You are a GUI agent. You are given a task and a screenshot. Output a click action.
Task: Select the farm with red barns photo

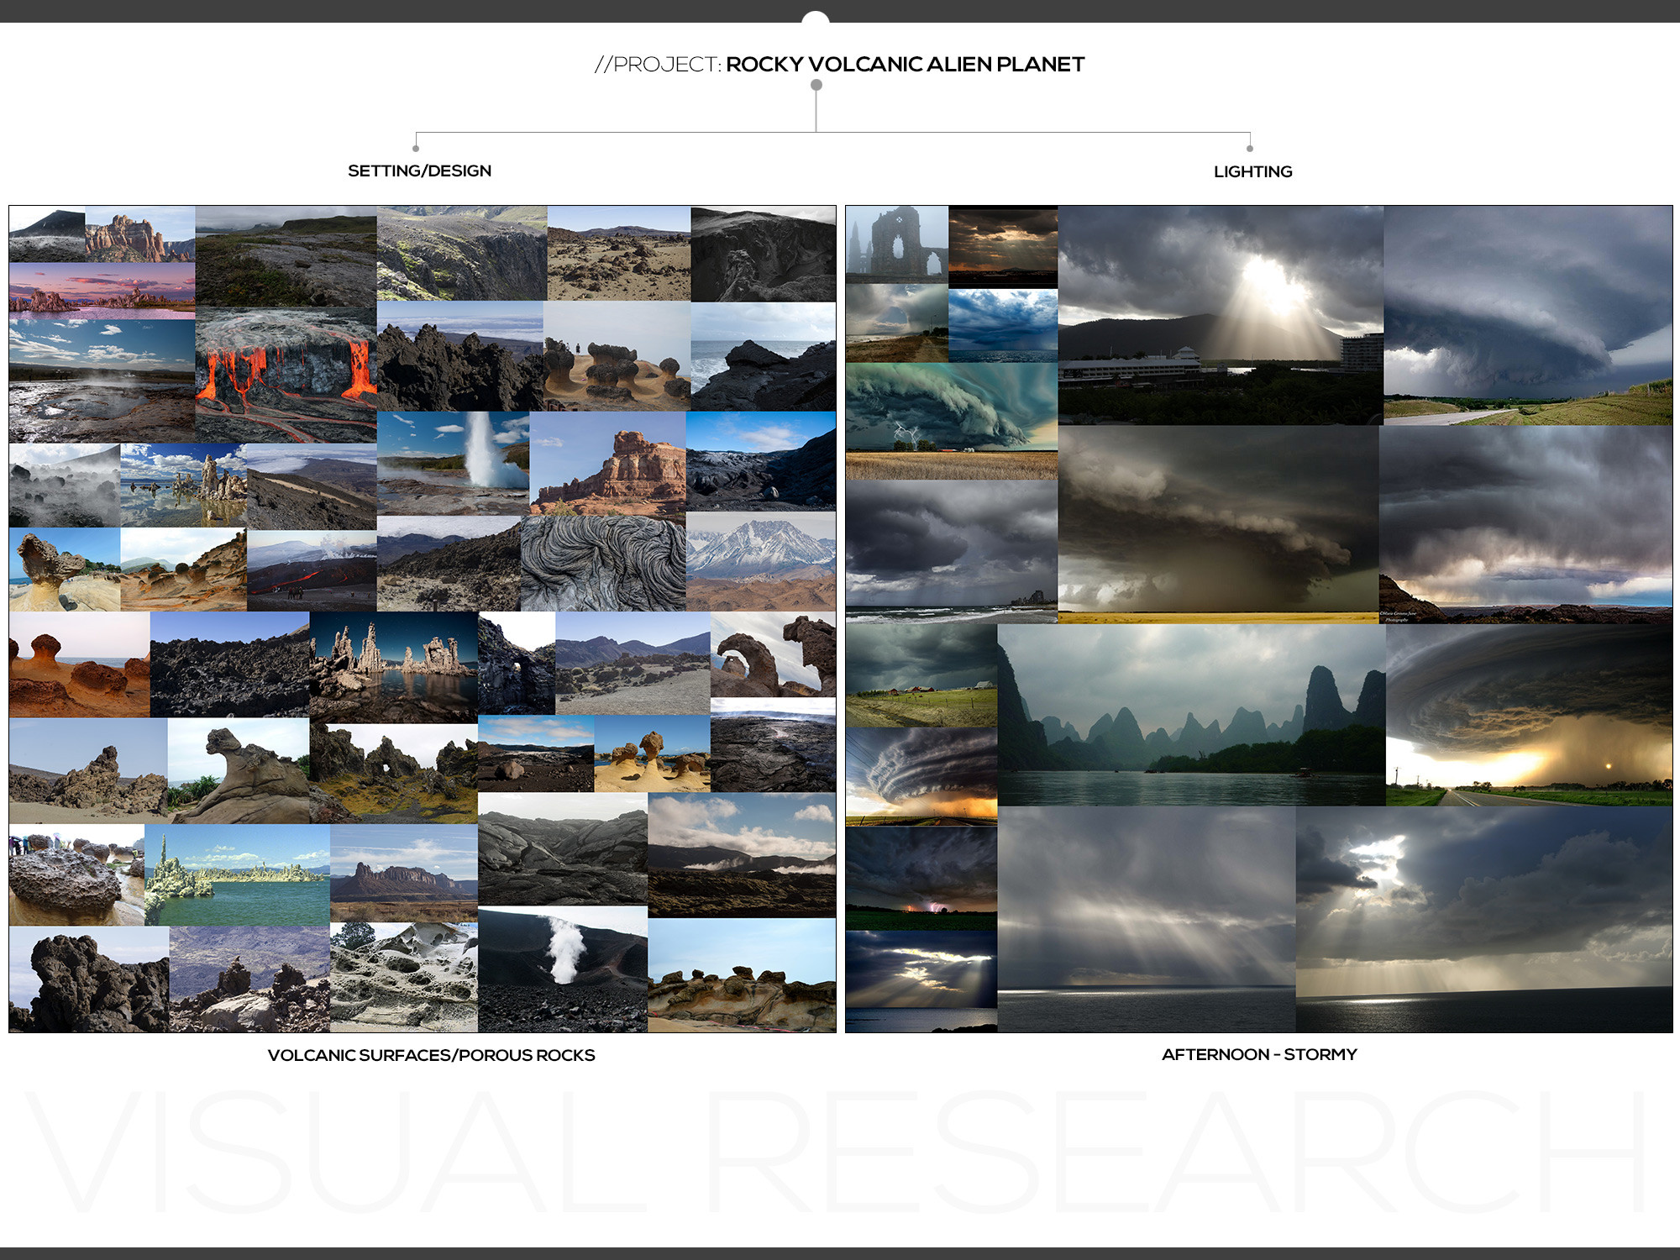[x=921, y=675]
